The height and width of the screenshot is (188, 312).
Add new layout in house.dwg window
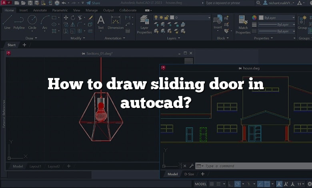202,174
